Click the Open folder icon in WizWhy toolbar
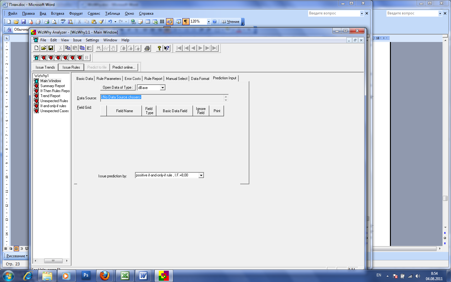451x282 pixels. pyautogui.click(x=44, y=48)
